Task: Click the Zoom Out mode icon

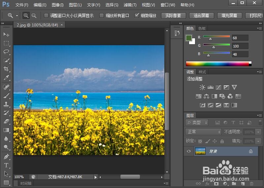Action: [x=34, y=16]
